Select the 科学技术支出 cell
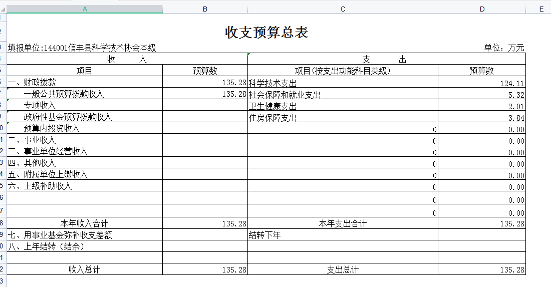Screen dimensions: 551x287 click(x=273, y=83)
